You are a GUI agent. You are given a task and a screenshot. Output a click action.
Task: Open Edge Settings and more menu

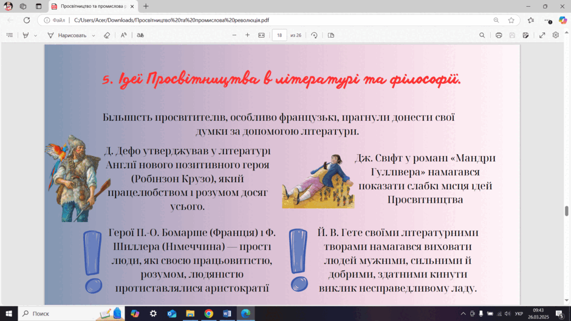(x=548, y=21)
